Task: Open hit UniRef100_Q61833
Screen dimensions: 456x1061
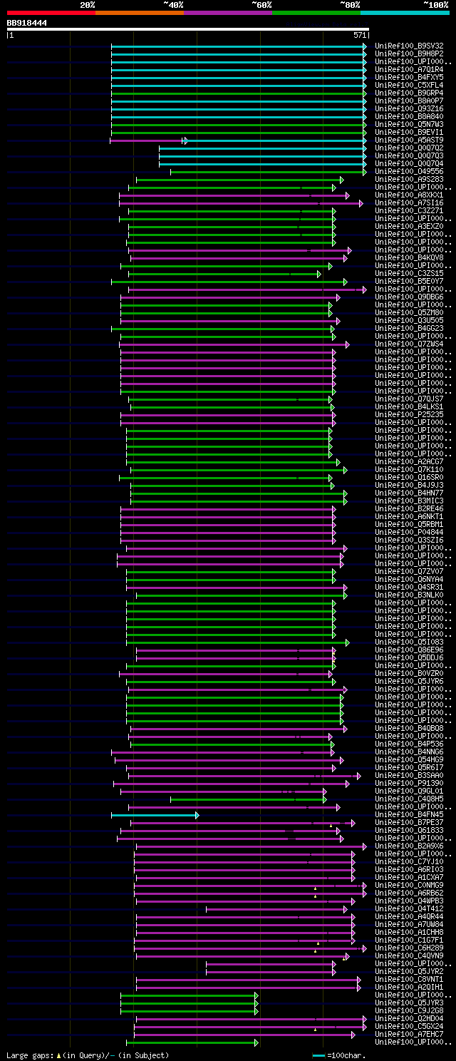Action: click(409, 830)
